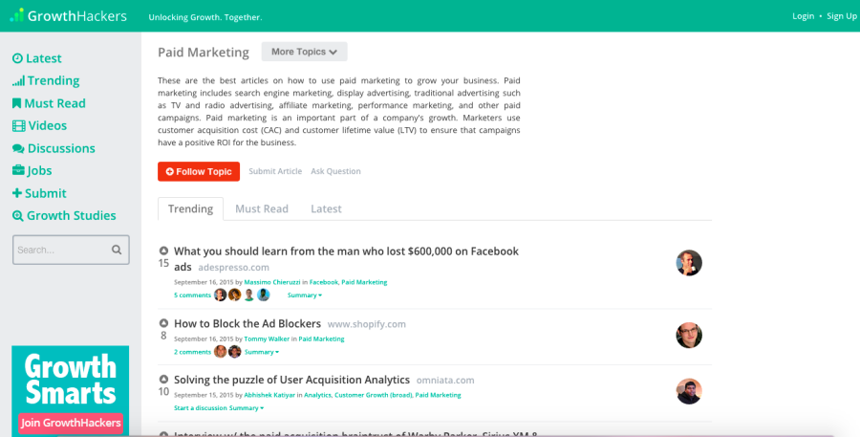Expand Summary under the Ad Blockers article
860x437 pixels.
pyautogui.click(x=262, y=352)
